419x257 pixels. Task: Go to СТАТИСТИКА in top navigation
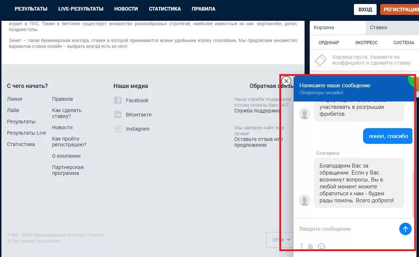pyautogui.click(x=165, y=9)
